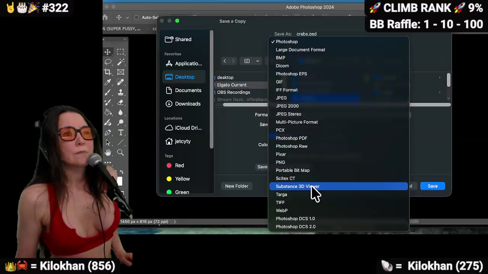Select the Frame tool
Screen dimensions: 488x274
pyautogui.click(x=120, y=72)
